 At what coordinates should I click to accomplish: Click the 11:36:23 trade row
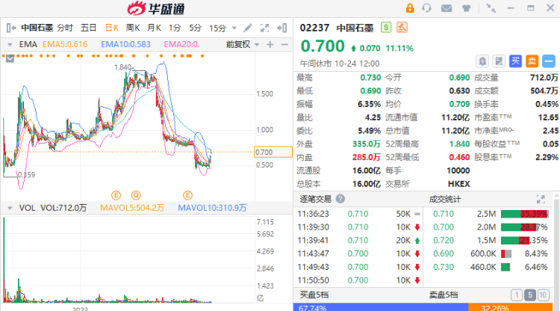point(358,214)
